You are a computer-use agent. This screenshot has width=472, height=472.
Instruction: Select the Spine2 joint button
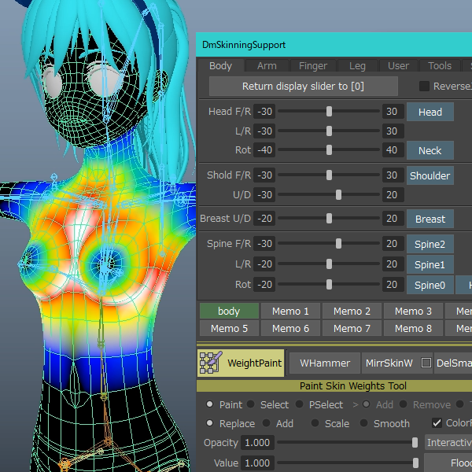coord(430,244)
